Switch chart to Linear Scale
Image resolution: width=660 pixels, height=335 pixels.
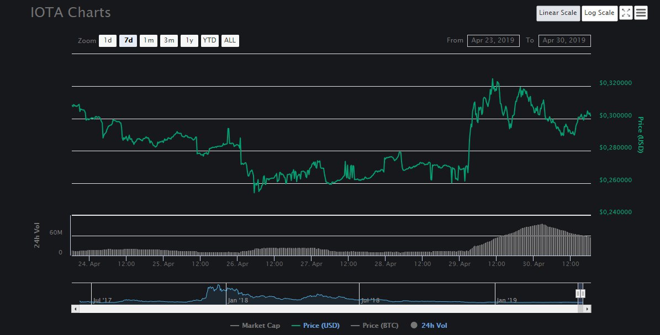pyautogui.click(x=558, y=13)
